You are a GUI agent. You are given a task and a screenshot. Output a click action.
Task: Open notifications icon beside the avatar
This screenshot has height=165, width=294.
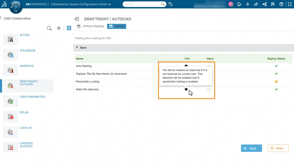239,4
